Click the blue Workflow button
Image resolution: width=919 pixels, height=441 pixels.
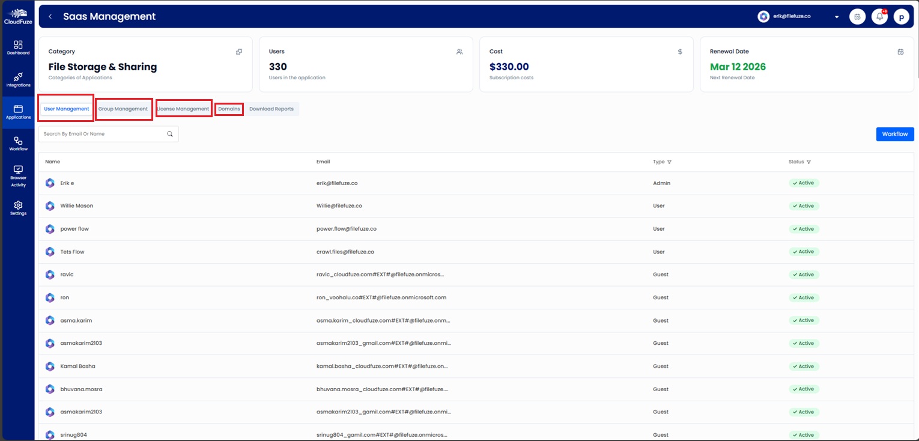point(894,133)
